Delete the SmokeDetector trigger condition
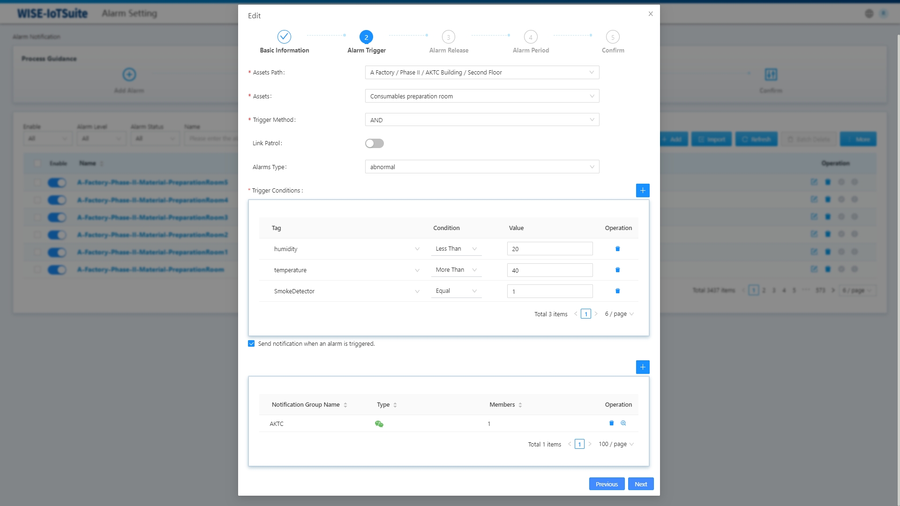 tap(617, 291)
